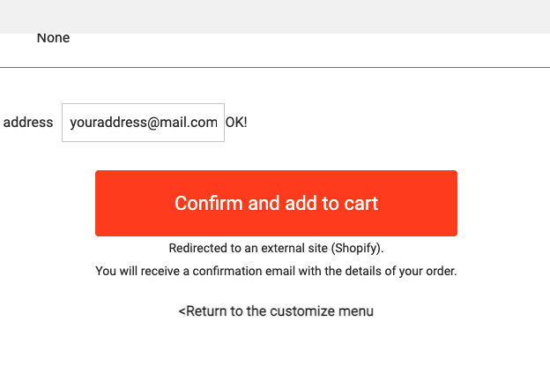
Task: Click the word Confirm on the orange button
Action: 208,203
